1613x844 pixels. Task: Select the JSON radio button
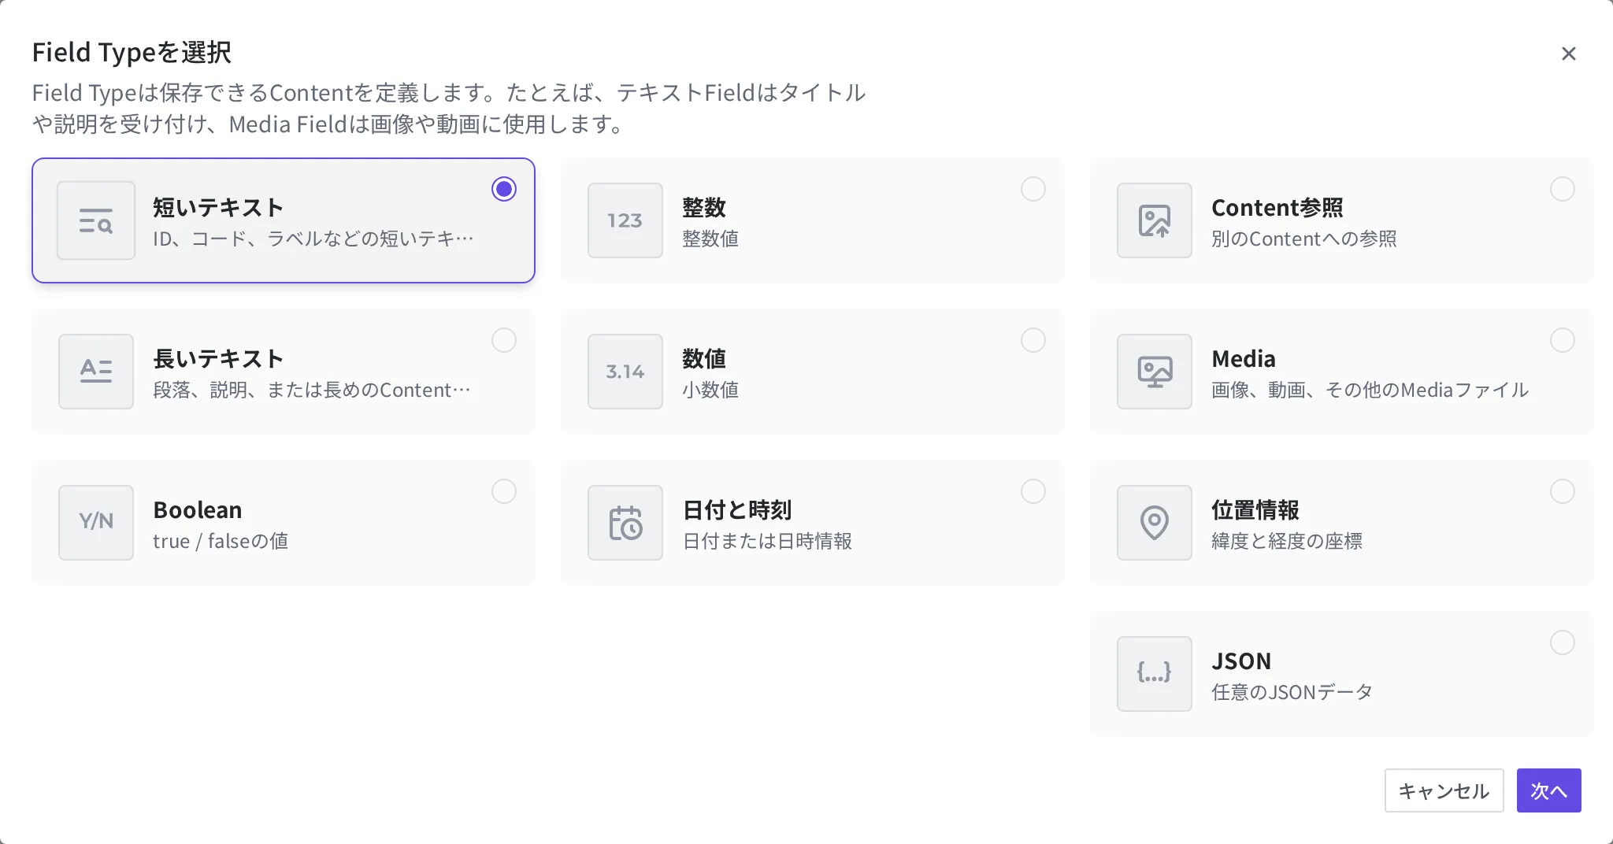coord(1563,642)
